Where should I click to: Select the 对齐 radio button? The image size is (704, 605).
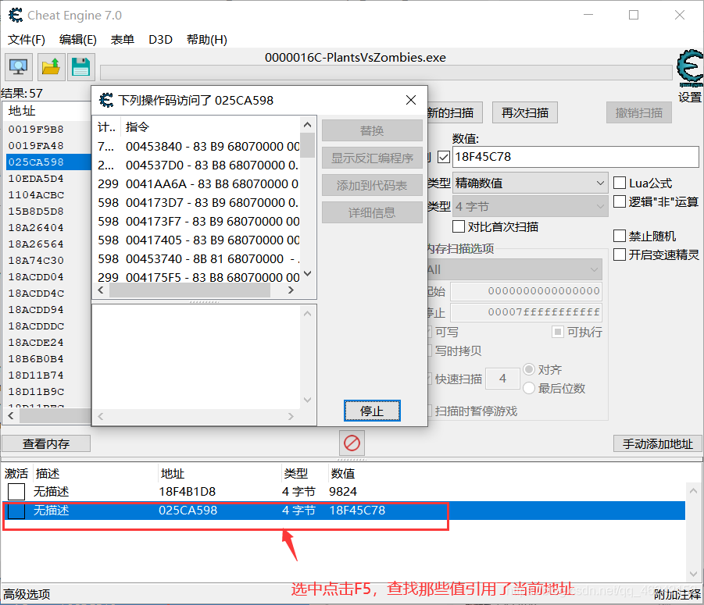(x=529, y=369)
